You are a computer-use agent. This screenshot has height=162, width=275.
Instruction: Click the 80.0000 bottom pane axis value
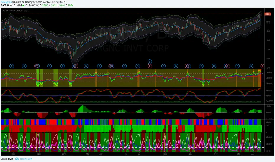(x=269, y=137)
